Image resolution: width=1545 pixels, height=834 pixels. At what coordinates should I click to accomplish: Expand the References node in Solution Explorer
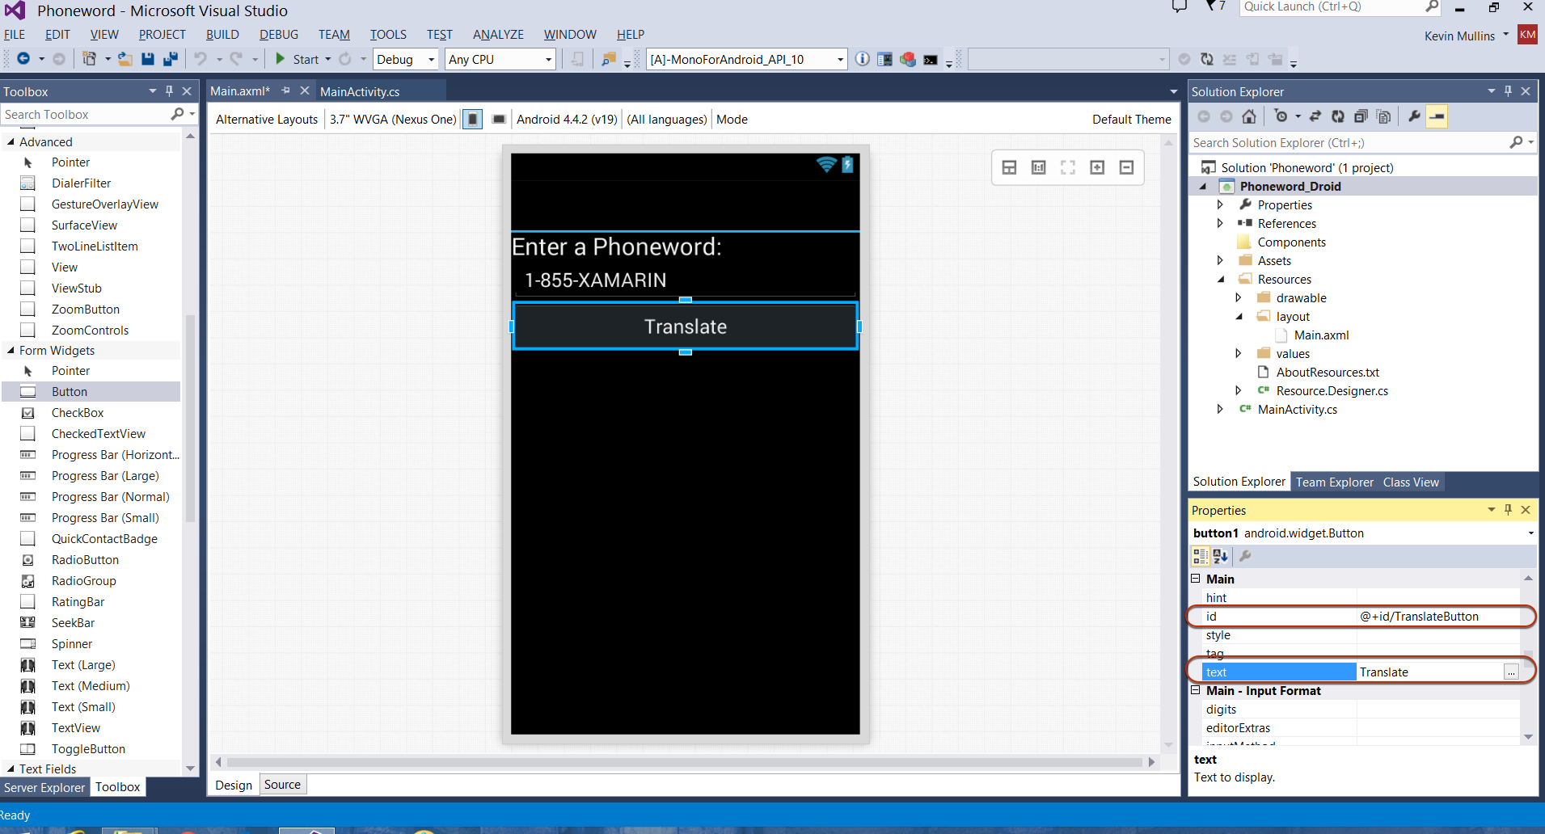[1220, 224]
